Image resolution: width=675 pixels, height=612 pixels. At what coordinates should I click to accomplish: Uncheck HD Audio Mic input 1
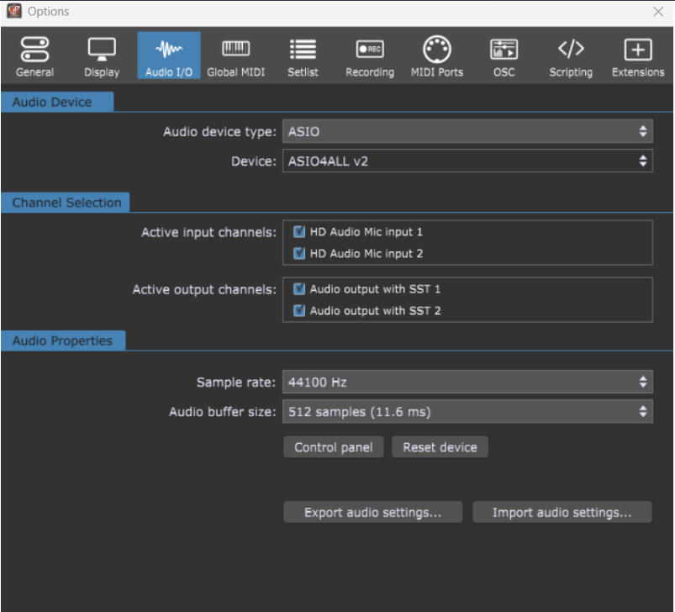pyautogui.click(x=299, y=232)
